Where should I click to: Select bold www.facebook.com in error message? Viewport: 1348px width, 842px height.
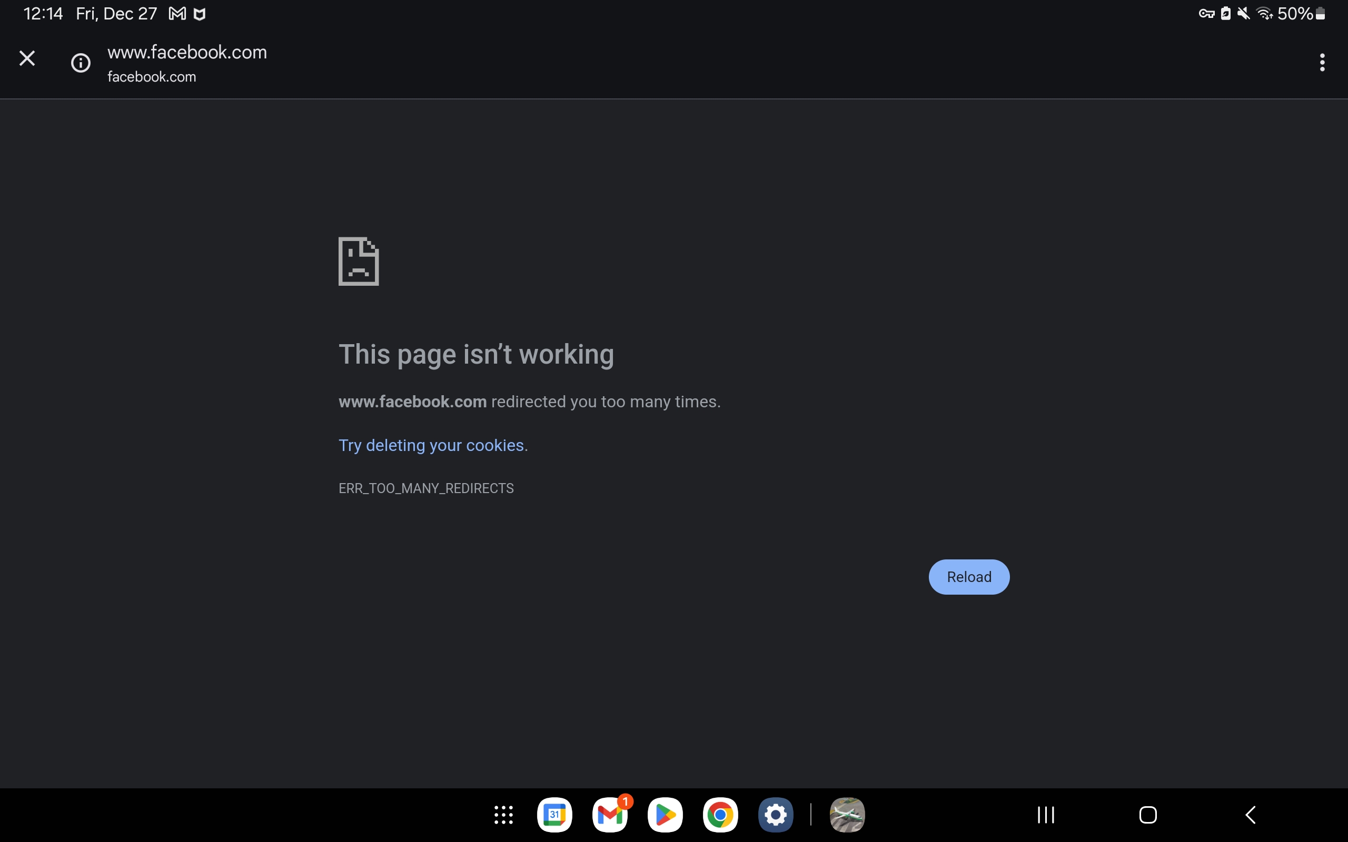point(412,402)
